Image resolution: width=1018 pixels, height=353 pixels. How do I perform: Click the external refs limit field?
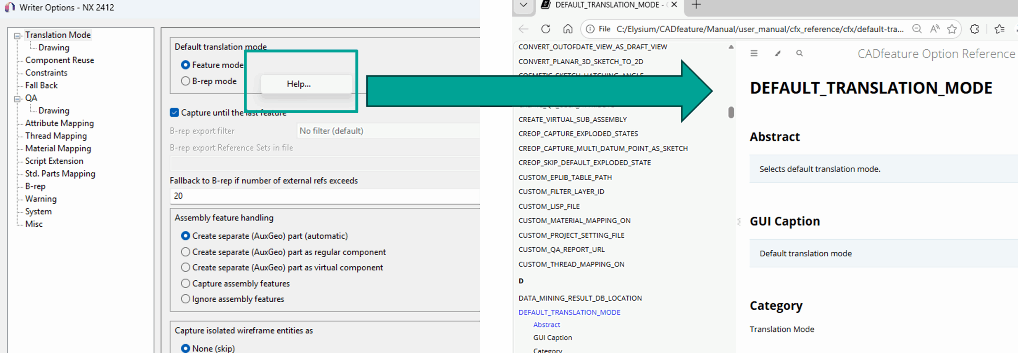(324, 196)
